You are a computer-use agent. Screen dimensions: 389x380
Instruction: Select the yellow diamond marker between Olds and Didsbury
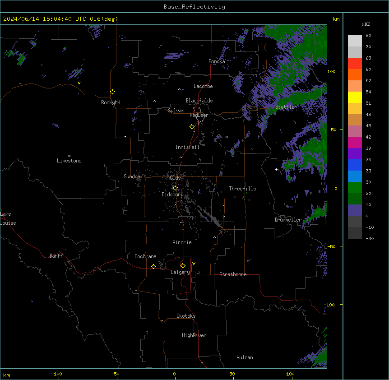[175, 188]
